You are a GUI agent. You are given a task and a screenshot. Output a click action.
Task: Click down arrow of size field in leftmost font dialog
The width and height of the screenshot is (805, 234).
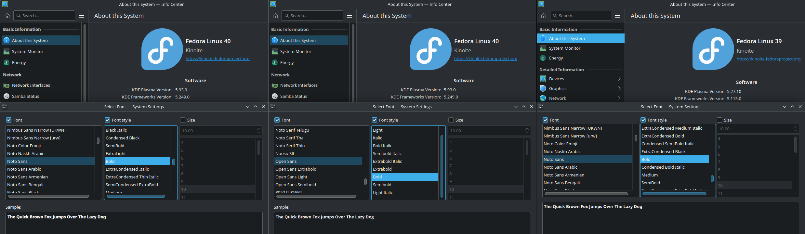pos(259,133)
